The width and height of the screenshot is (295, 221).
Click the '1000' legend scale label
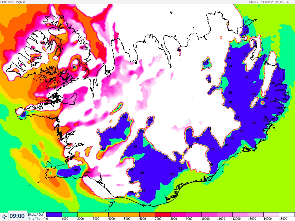(x=65, y=219)
